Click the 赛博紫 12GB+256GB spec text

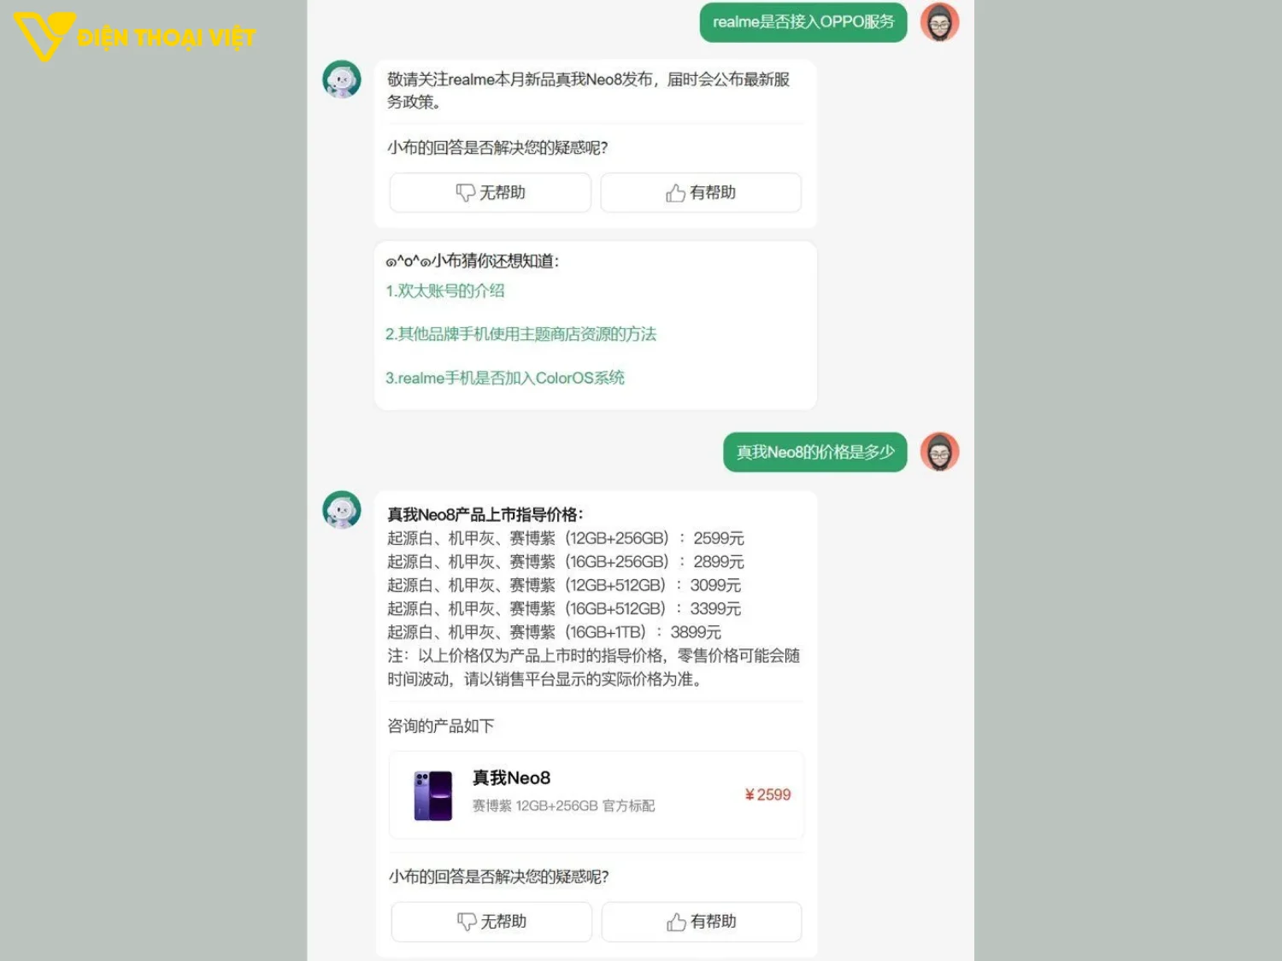point(562,806)
